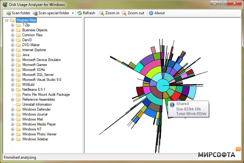Screen dimensions: 244x163
Task: Click the Zoom out label
Action: click(x=136, y=13)
